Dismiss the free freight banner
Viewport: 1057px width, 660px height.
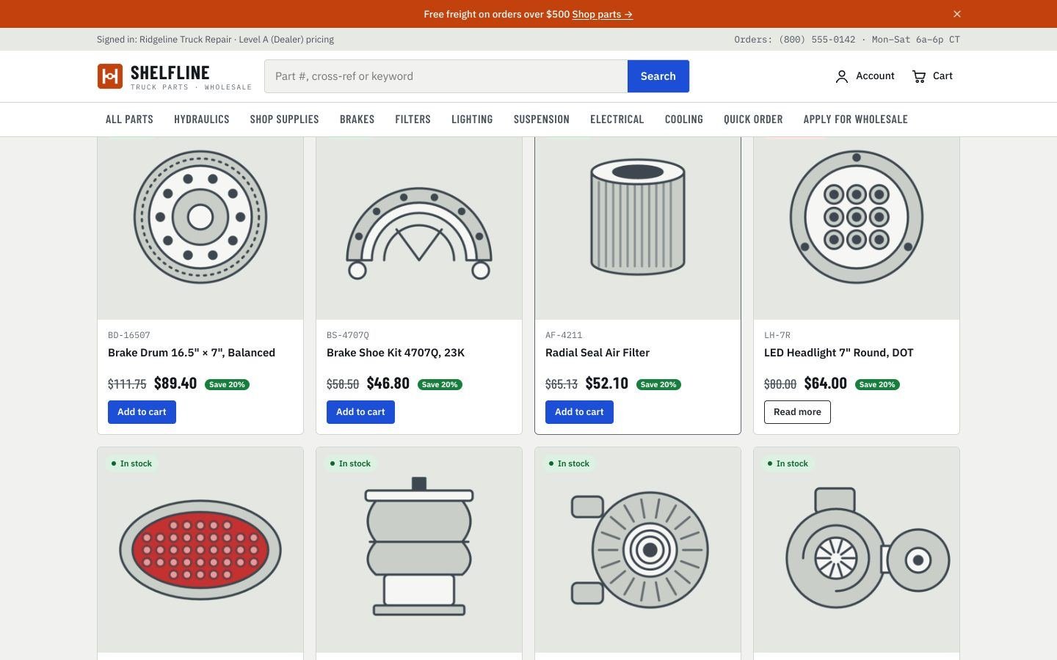tap(957, 14)
